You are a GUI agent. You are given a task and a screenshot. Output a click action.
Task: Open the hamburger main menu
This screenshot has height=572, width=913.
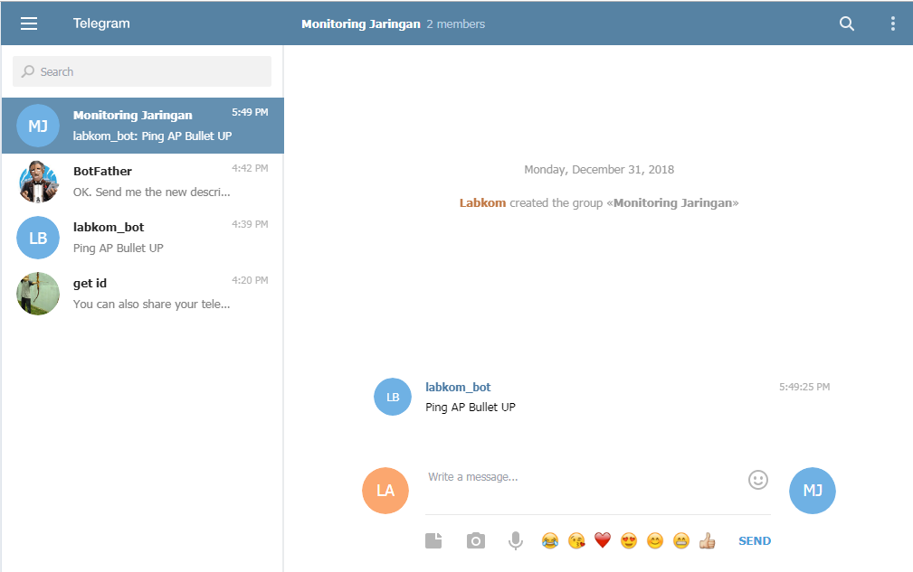[29, 23]
